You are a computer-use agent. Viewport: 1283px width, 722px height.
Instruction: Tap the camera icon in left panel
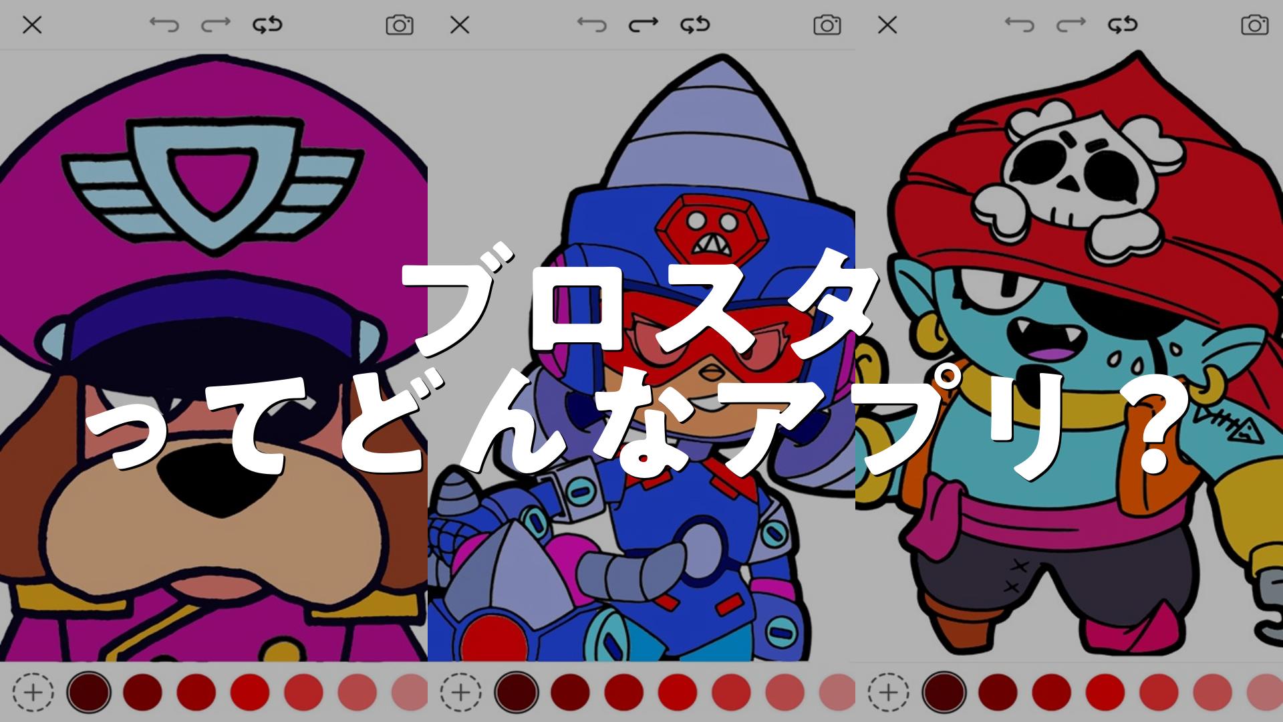tap(400, 25)
